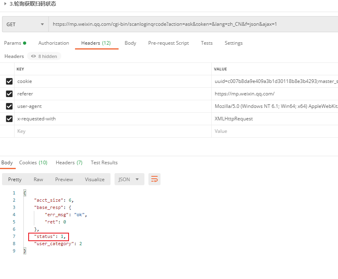Uncheck the user-agent header checkbox
The width and height of the screenshot is (338, 279).
(x=9, y=106)
